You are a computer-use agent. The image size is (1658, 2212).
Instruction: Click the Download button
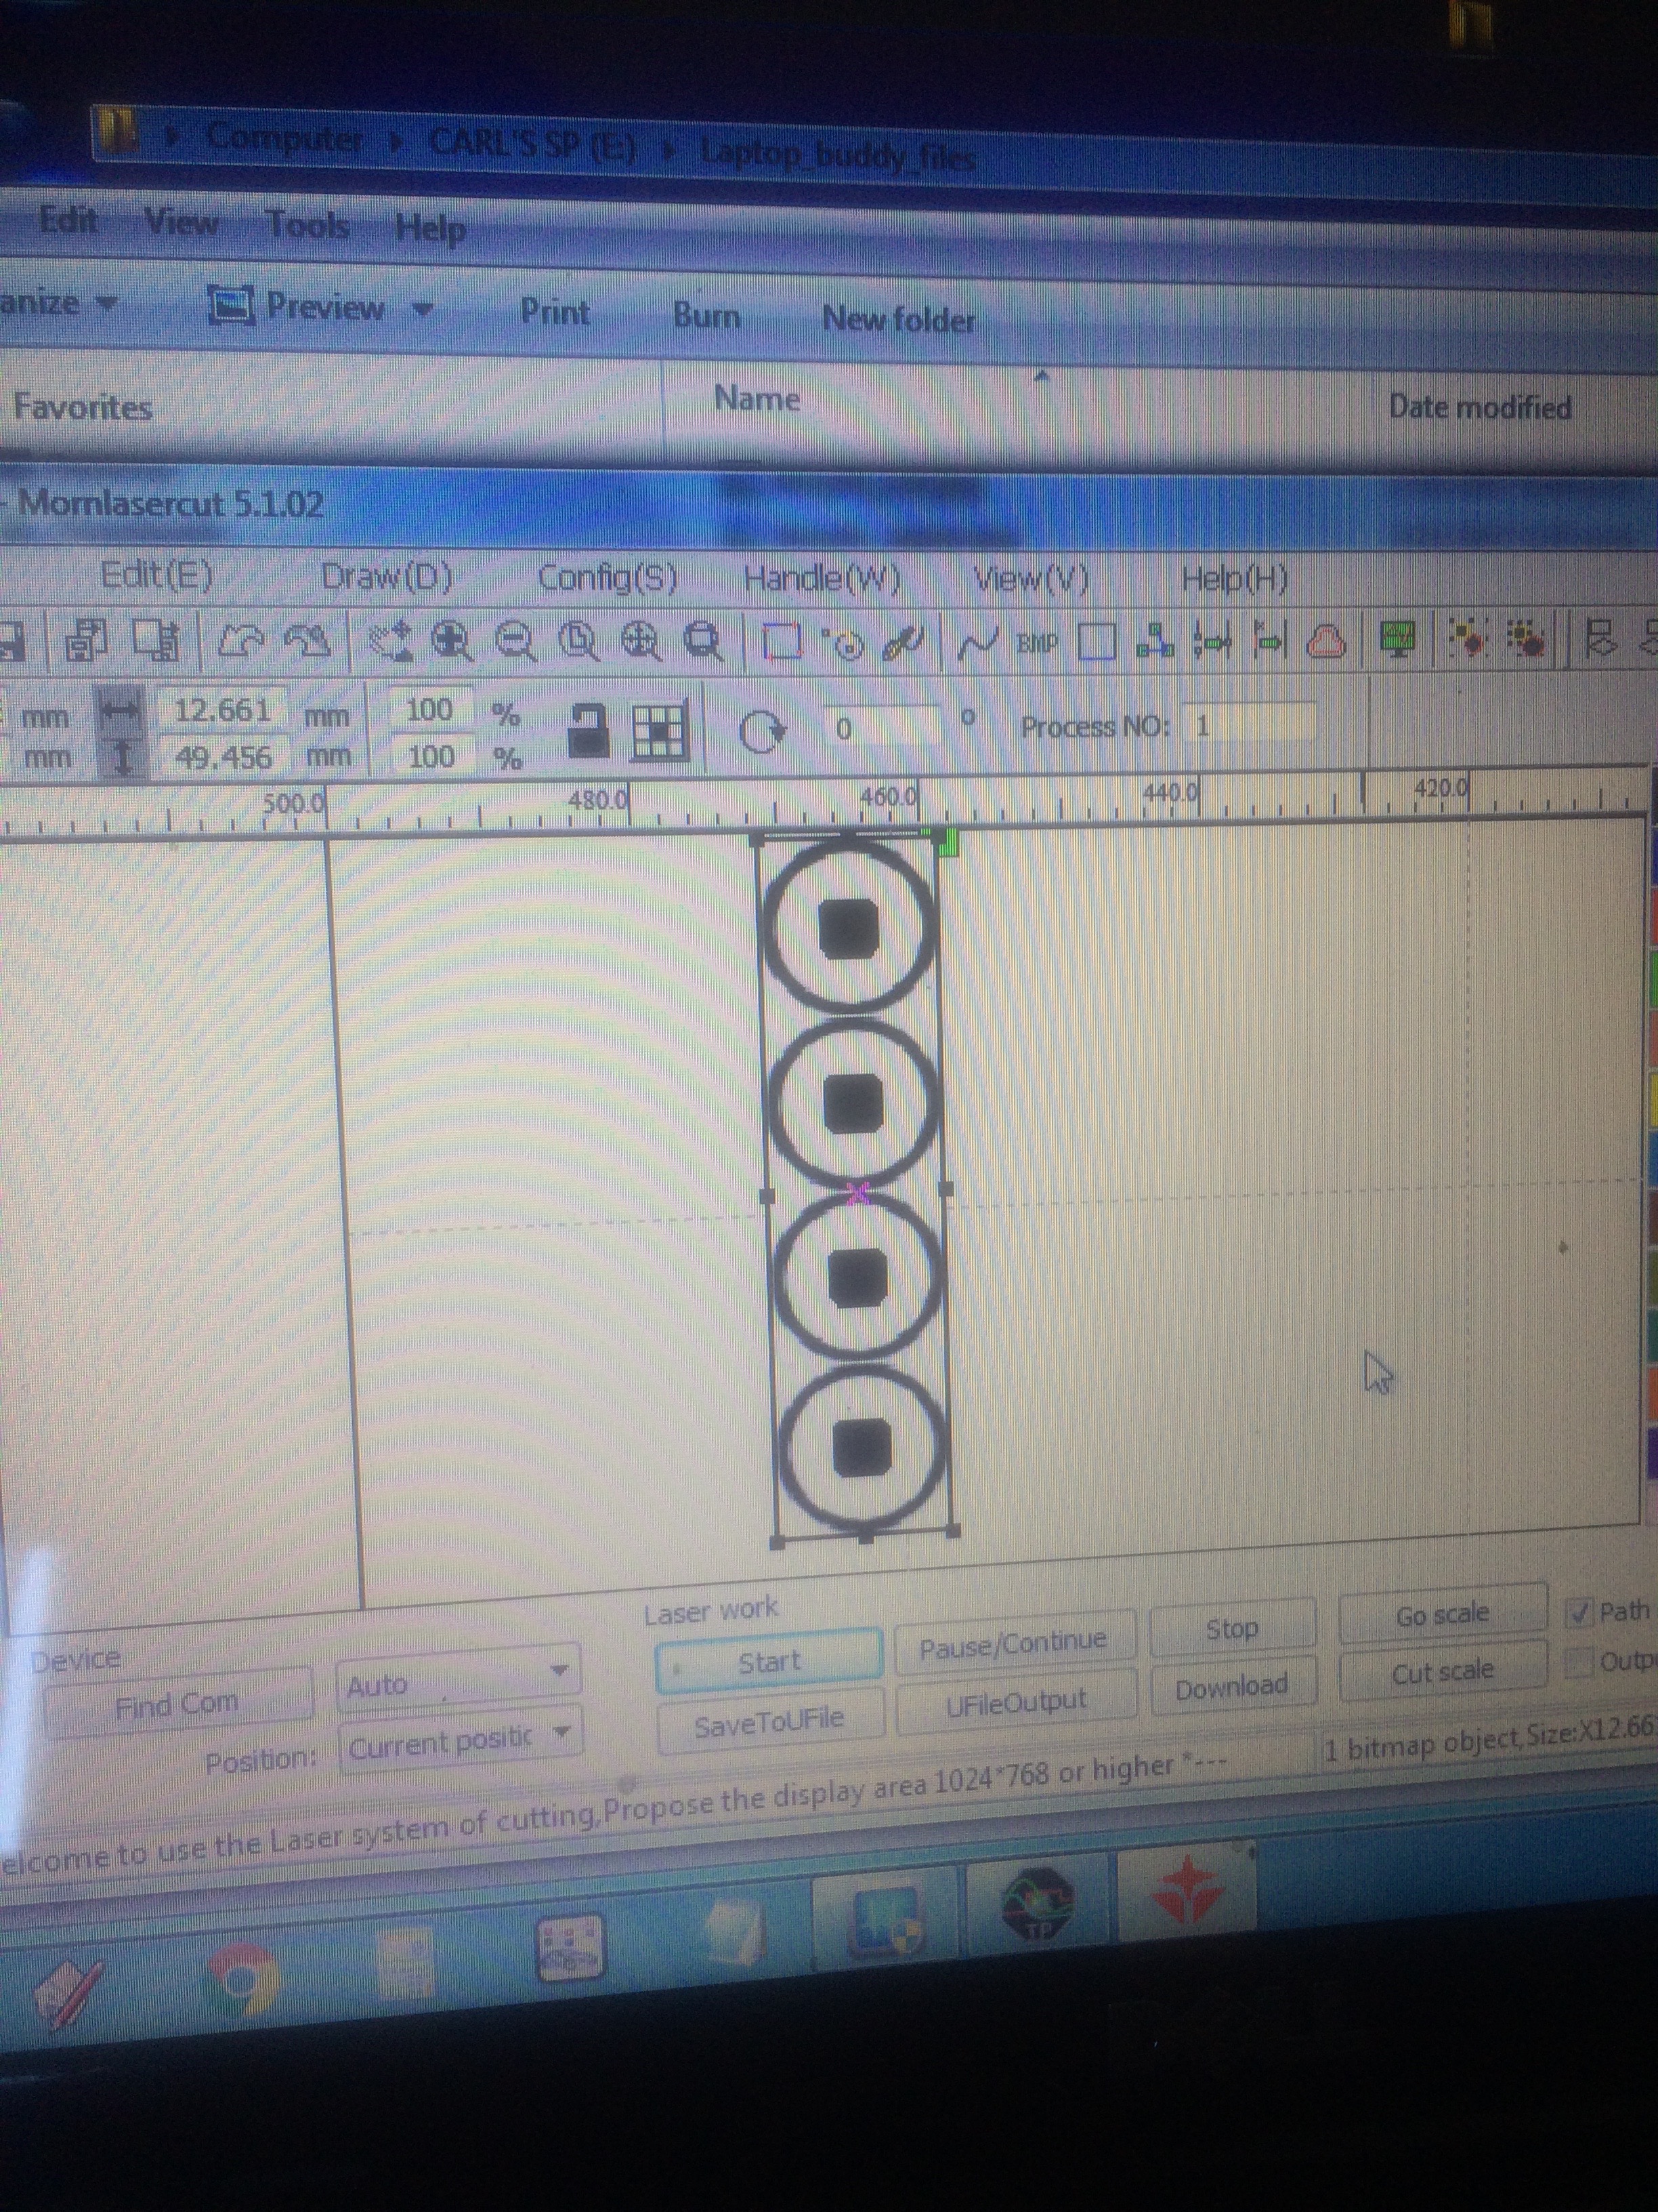tap(1231, 1687)
